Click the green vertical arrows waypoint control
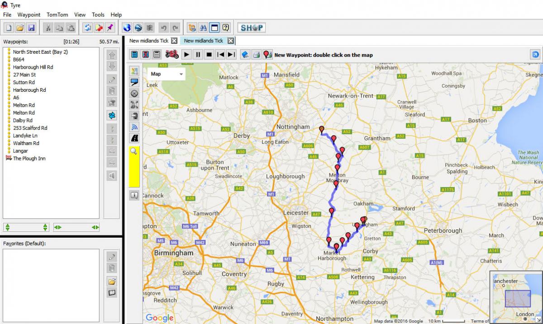543x324 pixels. coord(27,227)
